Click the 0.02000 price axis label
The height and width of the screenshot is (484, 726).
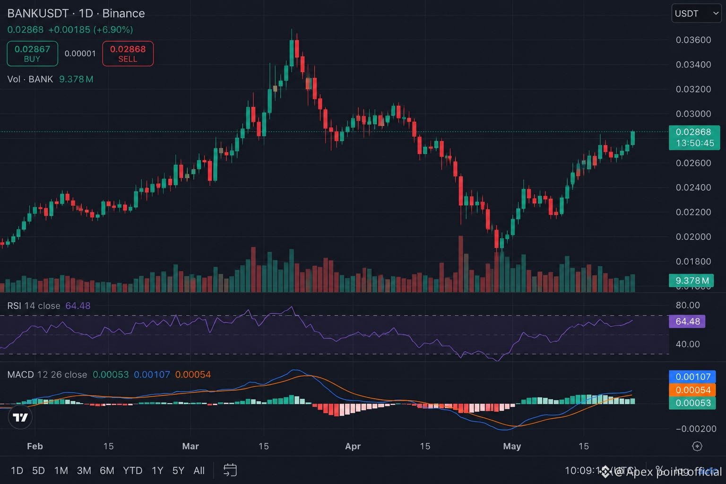[693, 236]
